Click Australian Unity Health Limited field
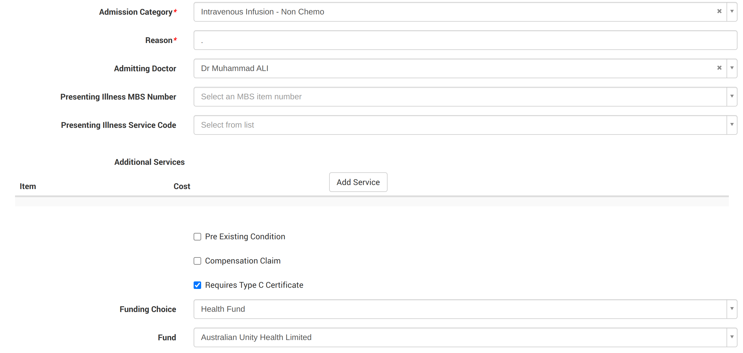743x353 pixels. [x=459, y=337]
